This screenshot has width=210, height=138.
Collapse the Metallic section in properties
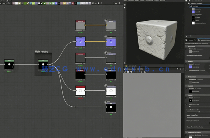[186, 86]
